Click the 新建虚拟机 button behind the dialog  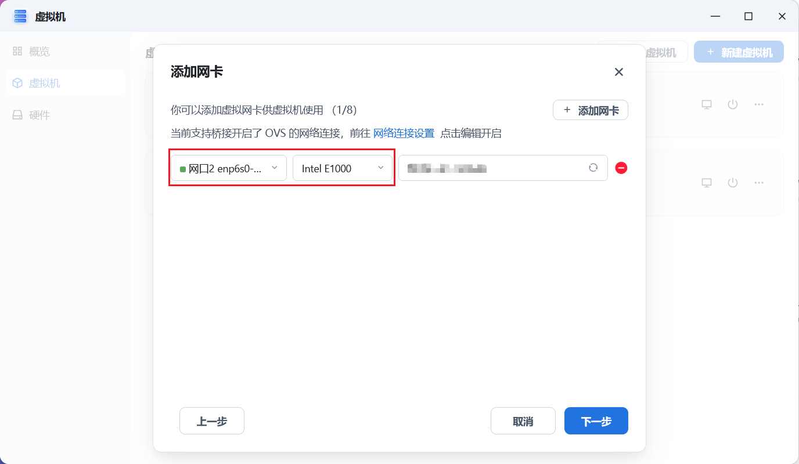(739, 52)
